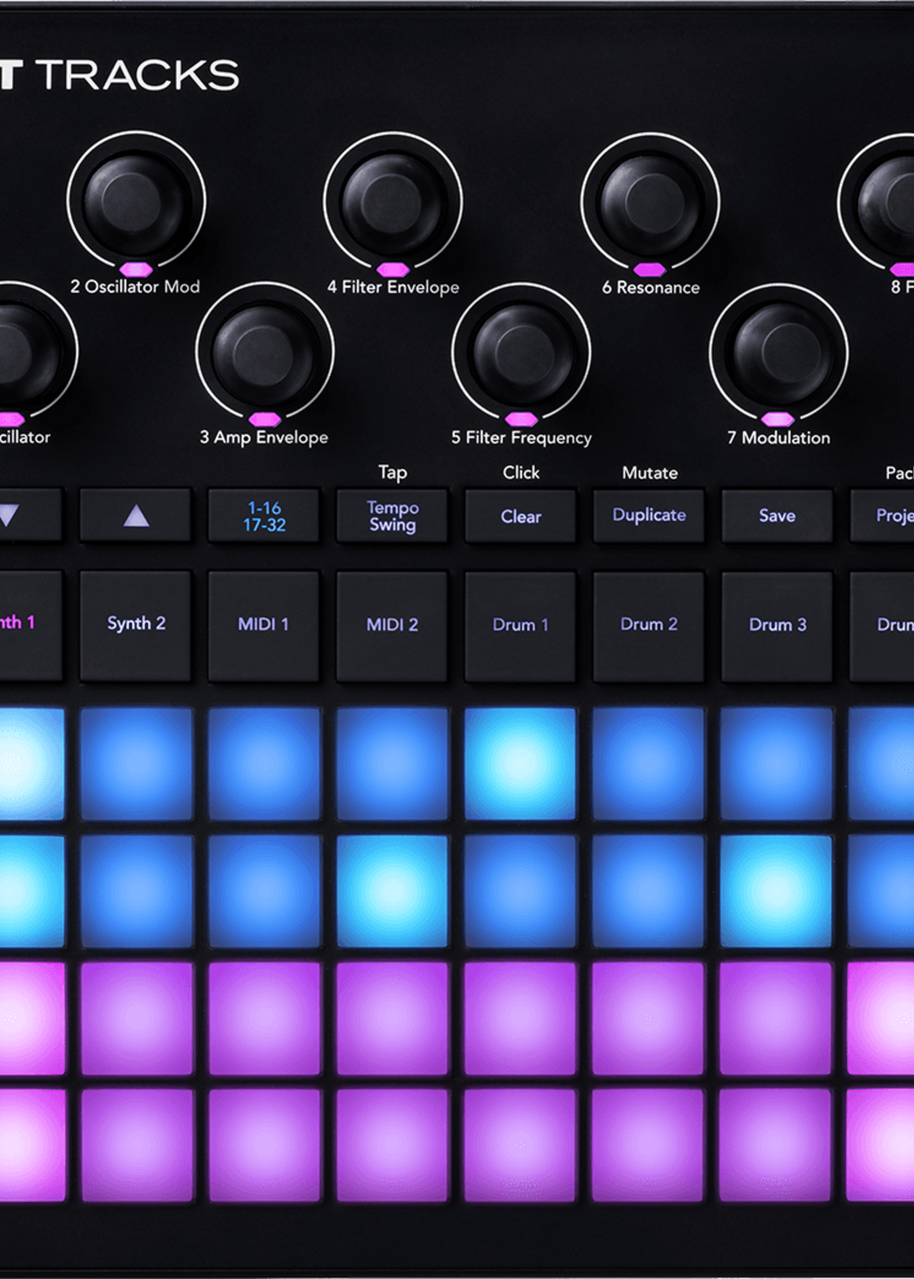Viewport: 914px width, 1279px height.
Task: Select the Drum 2 track button
Action: pos(649,628)
